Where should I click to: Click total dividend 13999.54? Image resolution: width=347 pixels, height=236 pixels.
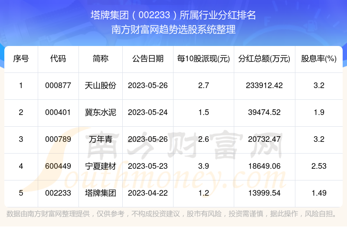pos(264,193)
